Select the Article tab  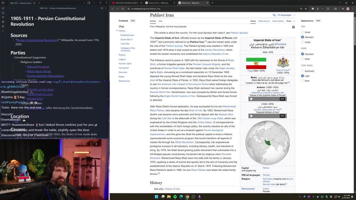point(153,21)
